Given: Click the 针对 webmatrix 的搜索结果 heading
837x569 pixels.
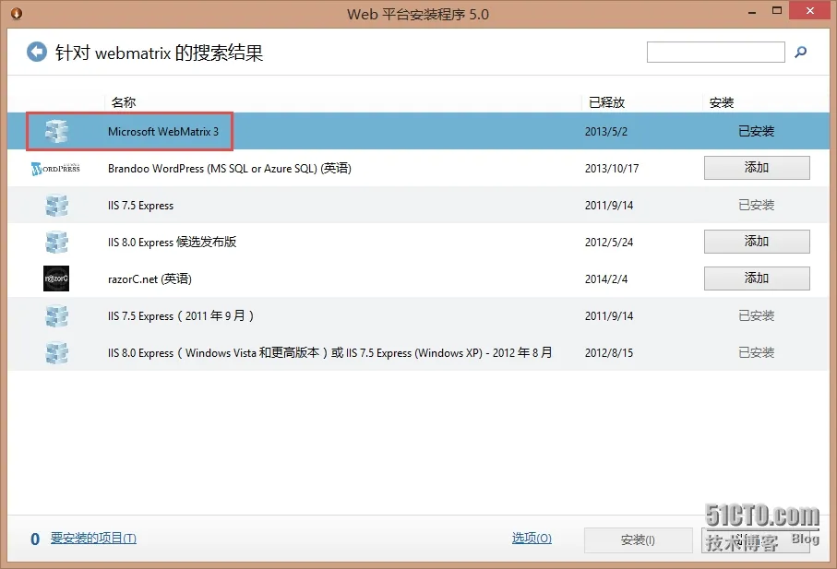Looking at the screenshot, I should [159, 53].
